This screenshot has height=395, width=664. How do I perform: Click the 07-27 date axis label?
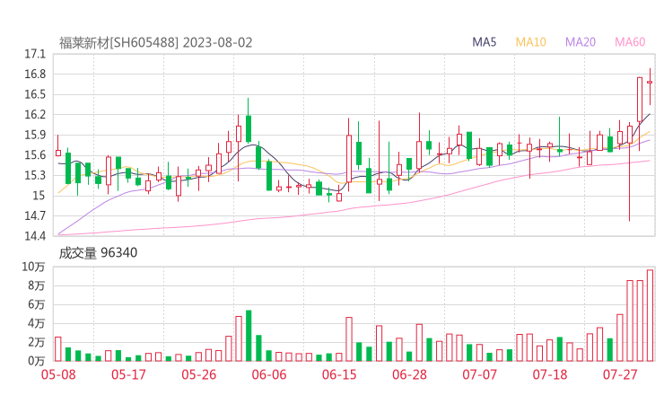[x=620, y=374]
